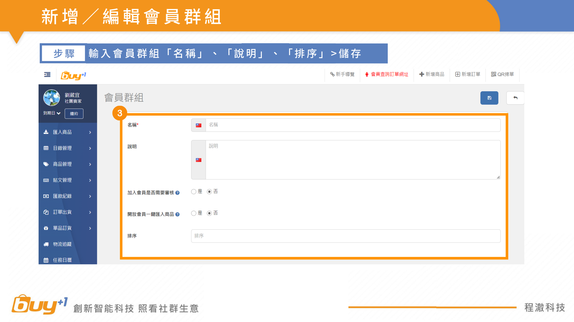Click the flag icon in 名稱 field
This screenshot has height=322, width=574.
pos(199,125)
